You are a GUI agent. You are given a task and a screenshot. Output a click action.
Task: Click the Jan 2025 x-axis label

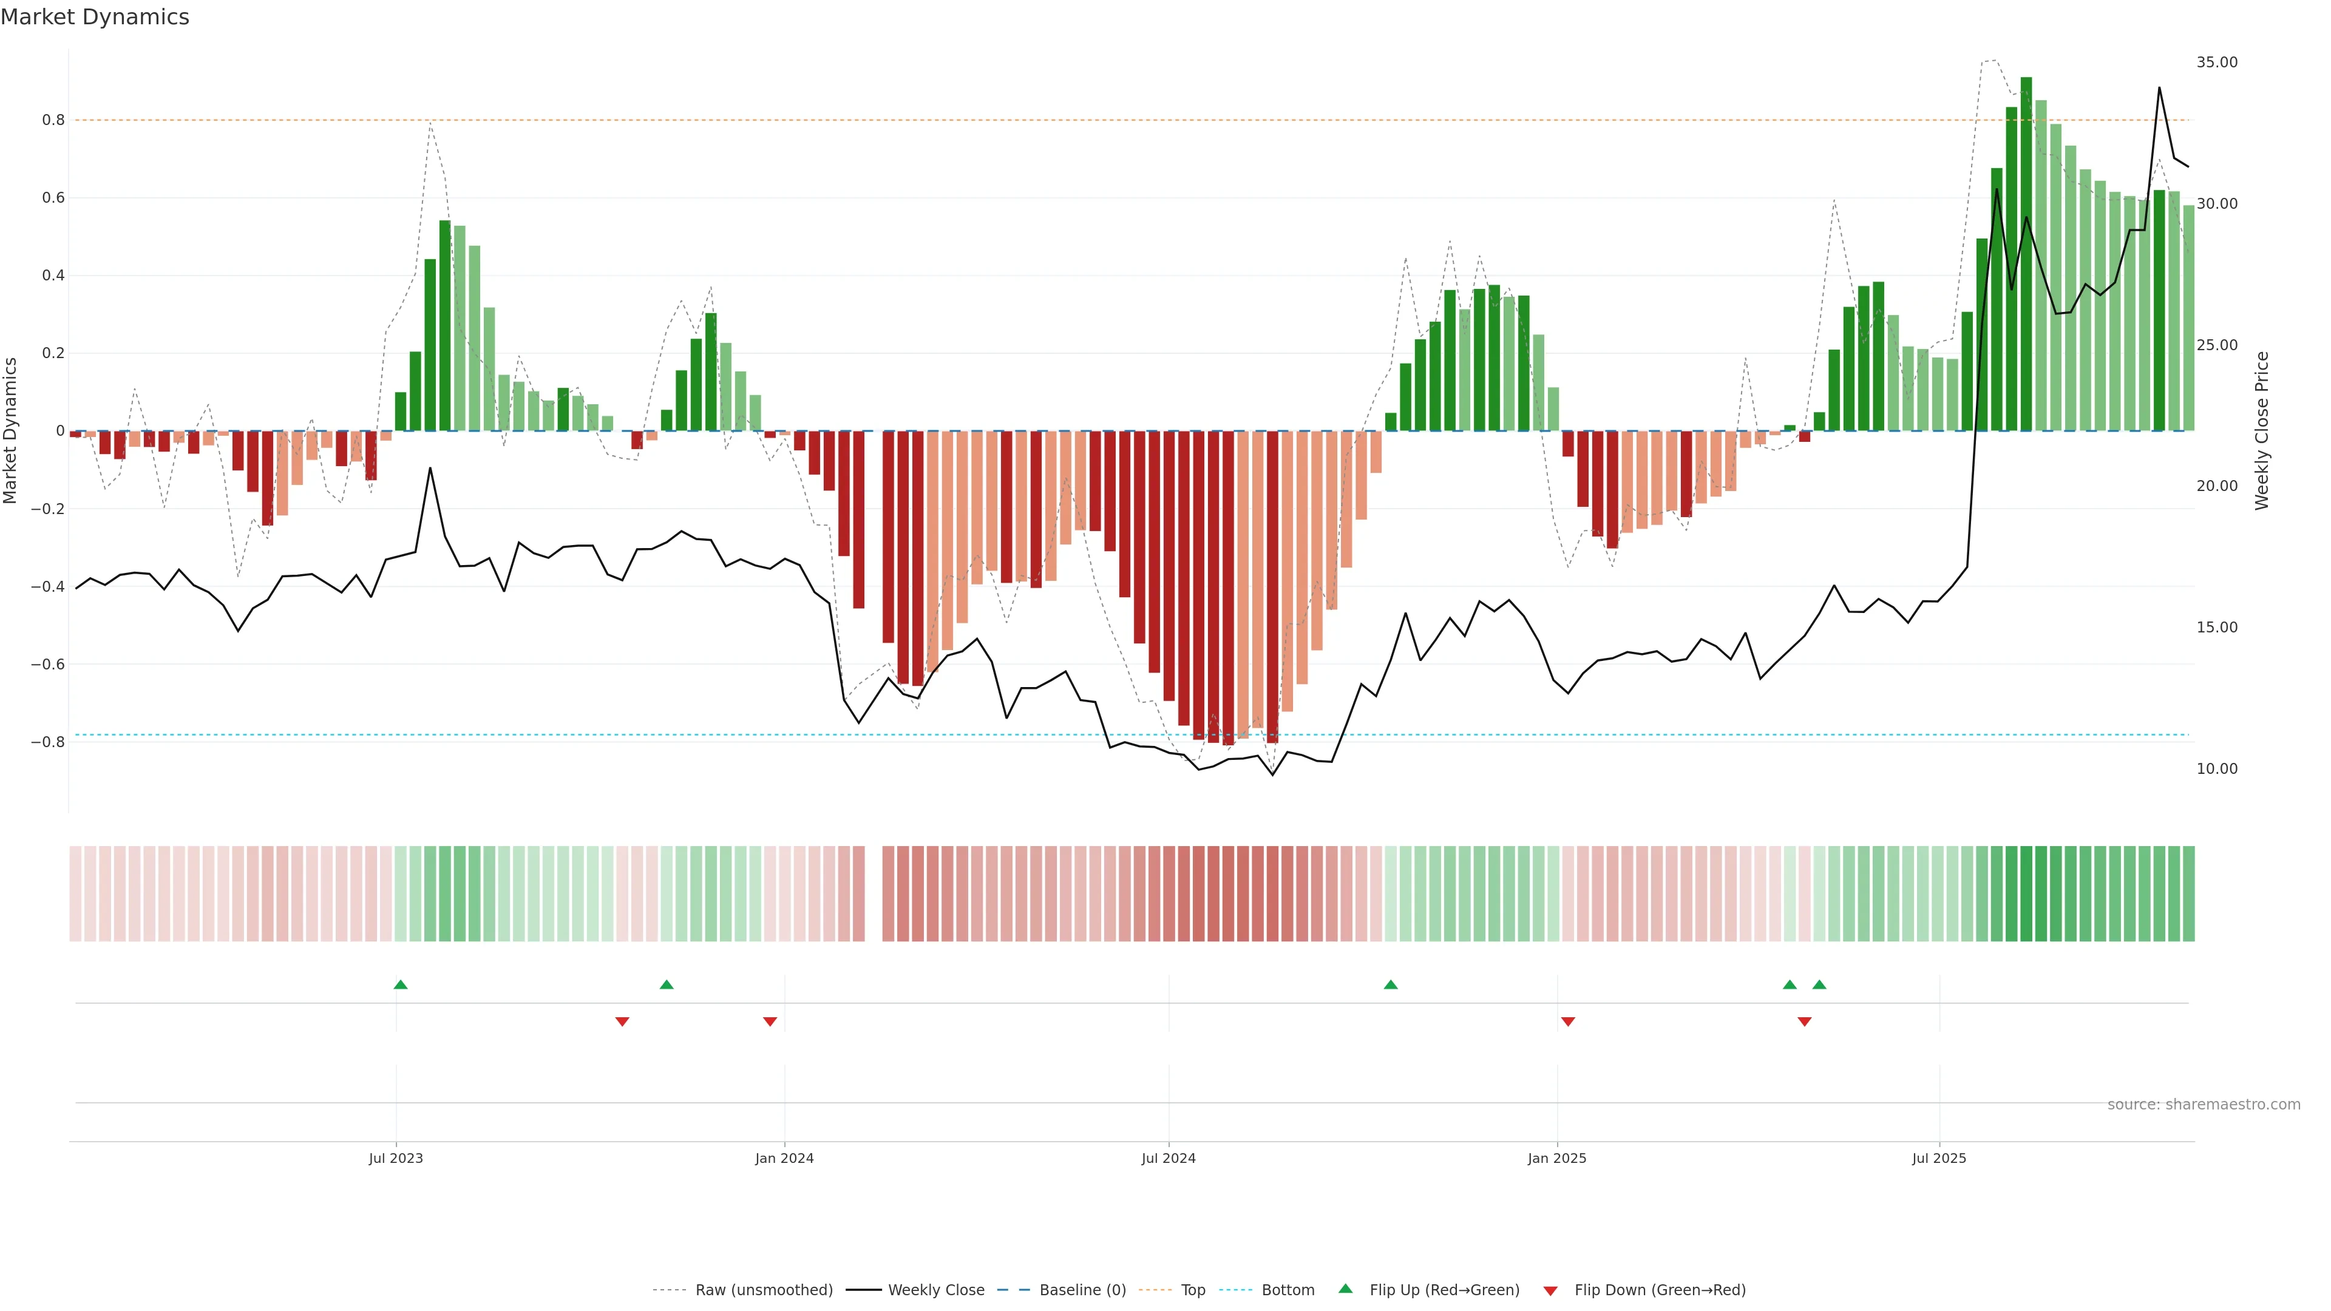click(x=1556, y=1158)
